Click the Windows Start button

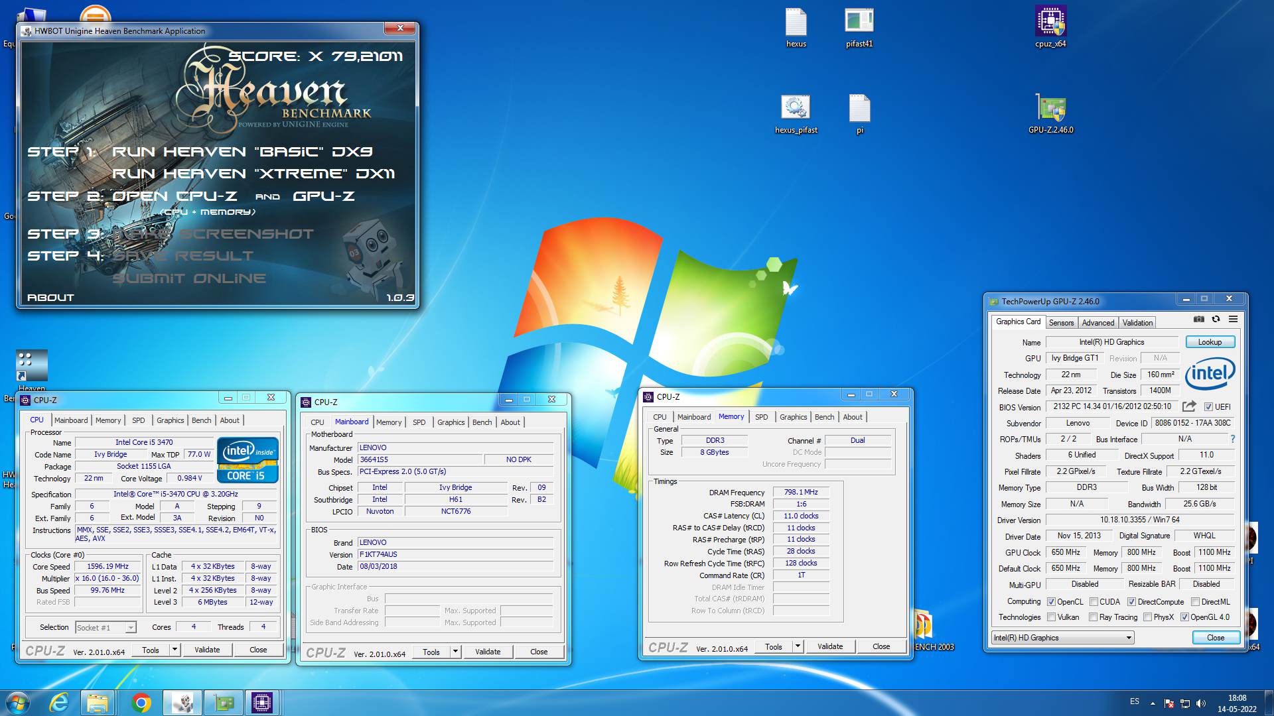18,703
